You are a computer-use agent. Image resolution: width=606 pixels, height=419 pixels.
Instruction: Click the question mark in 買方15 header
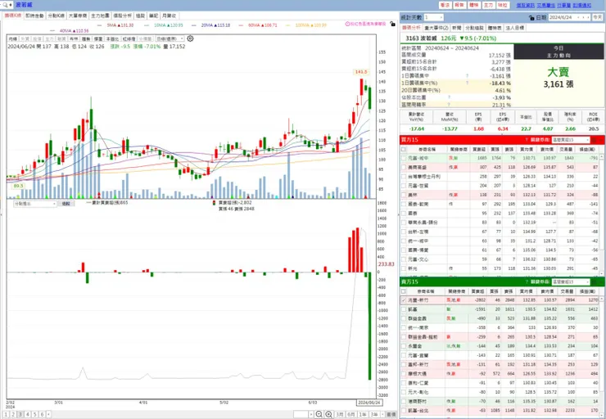pos(527,140)
